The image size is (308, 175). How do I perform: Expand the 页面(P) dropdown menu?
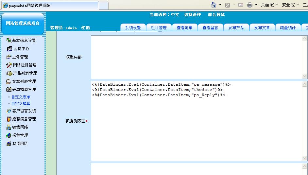click(x=269, y=5)
